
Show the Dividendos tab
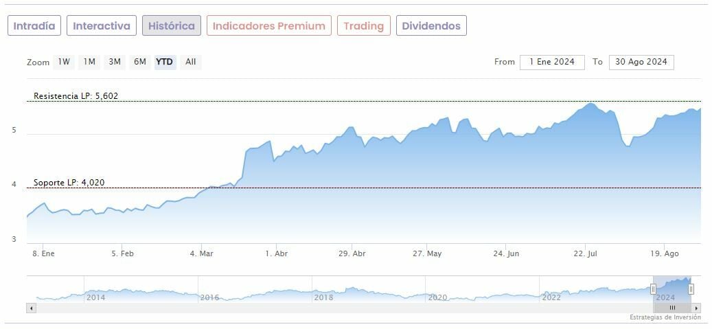[x=431, y=26]
